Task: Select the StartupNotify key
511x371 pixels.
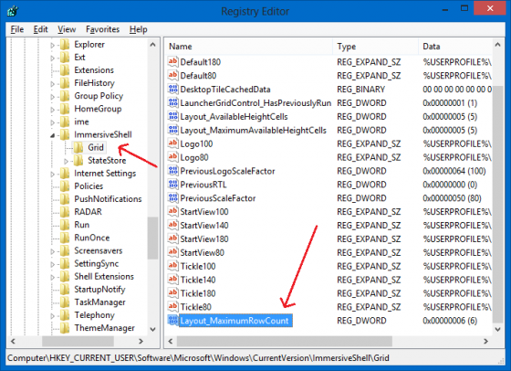Action: click(x=99, y=289)
